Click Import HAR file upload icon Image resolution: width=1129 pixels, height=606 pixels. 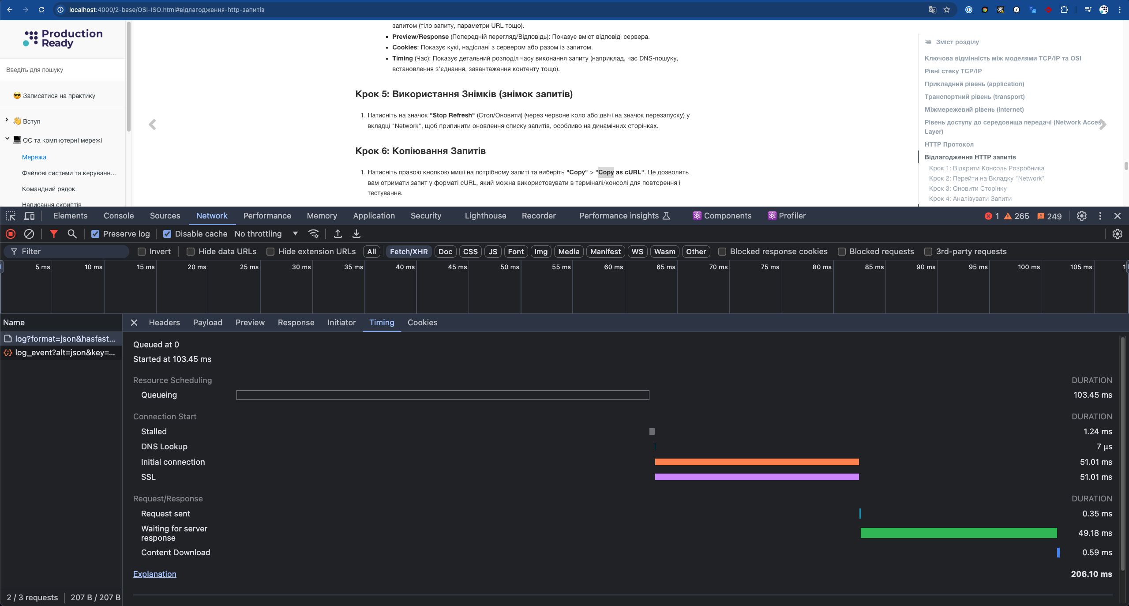[338, 234]
